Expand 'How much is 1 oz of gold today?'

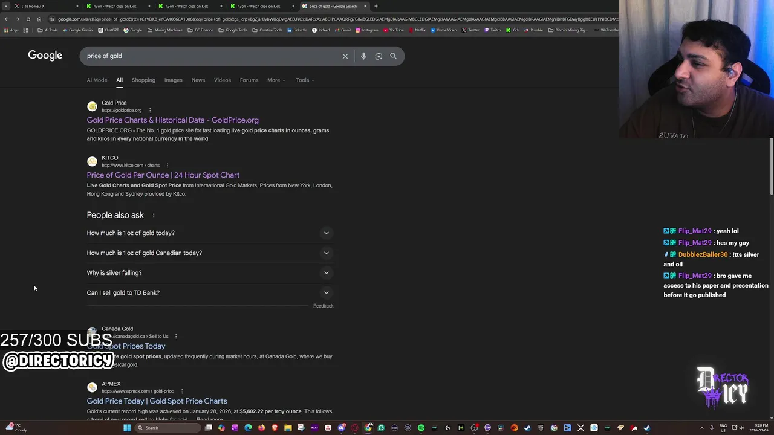tap(210, 233)
